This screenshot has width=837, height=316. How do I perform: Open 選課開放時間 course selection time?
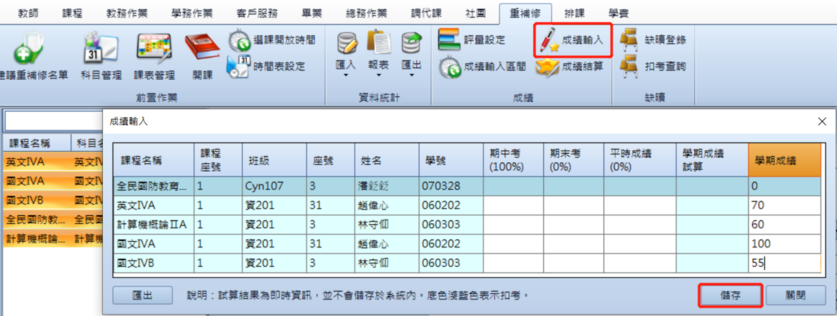pos(272,40)
